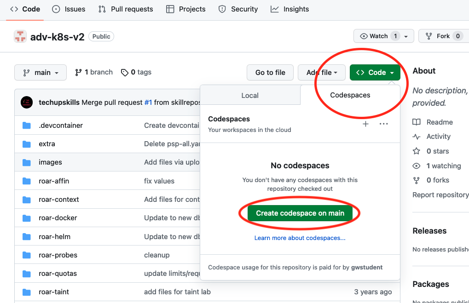Image resolution: width=469 pixels, height=303 pixels.
Task: Expand the Watch dropdown arrow
Action: point(406,36)
